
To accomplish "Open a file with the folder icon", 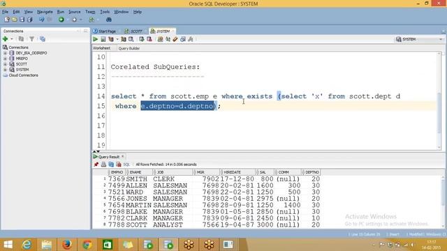I will pos(15,20).
